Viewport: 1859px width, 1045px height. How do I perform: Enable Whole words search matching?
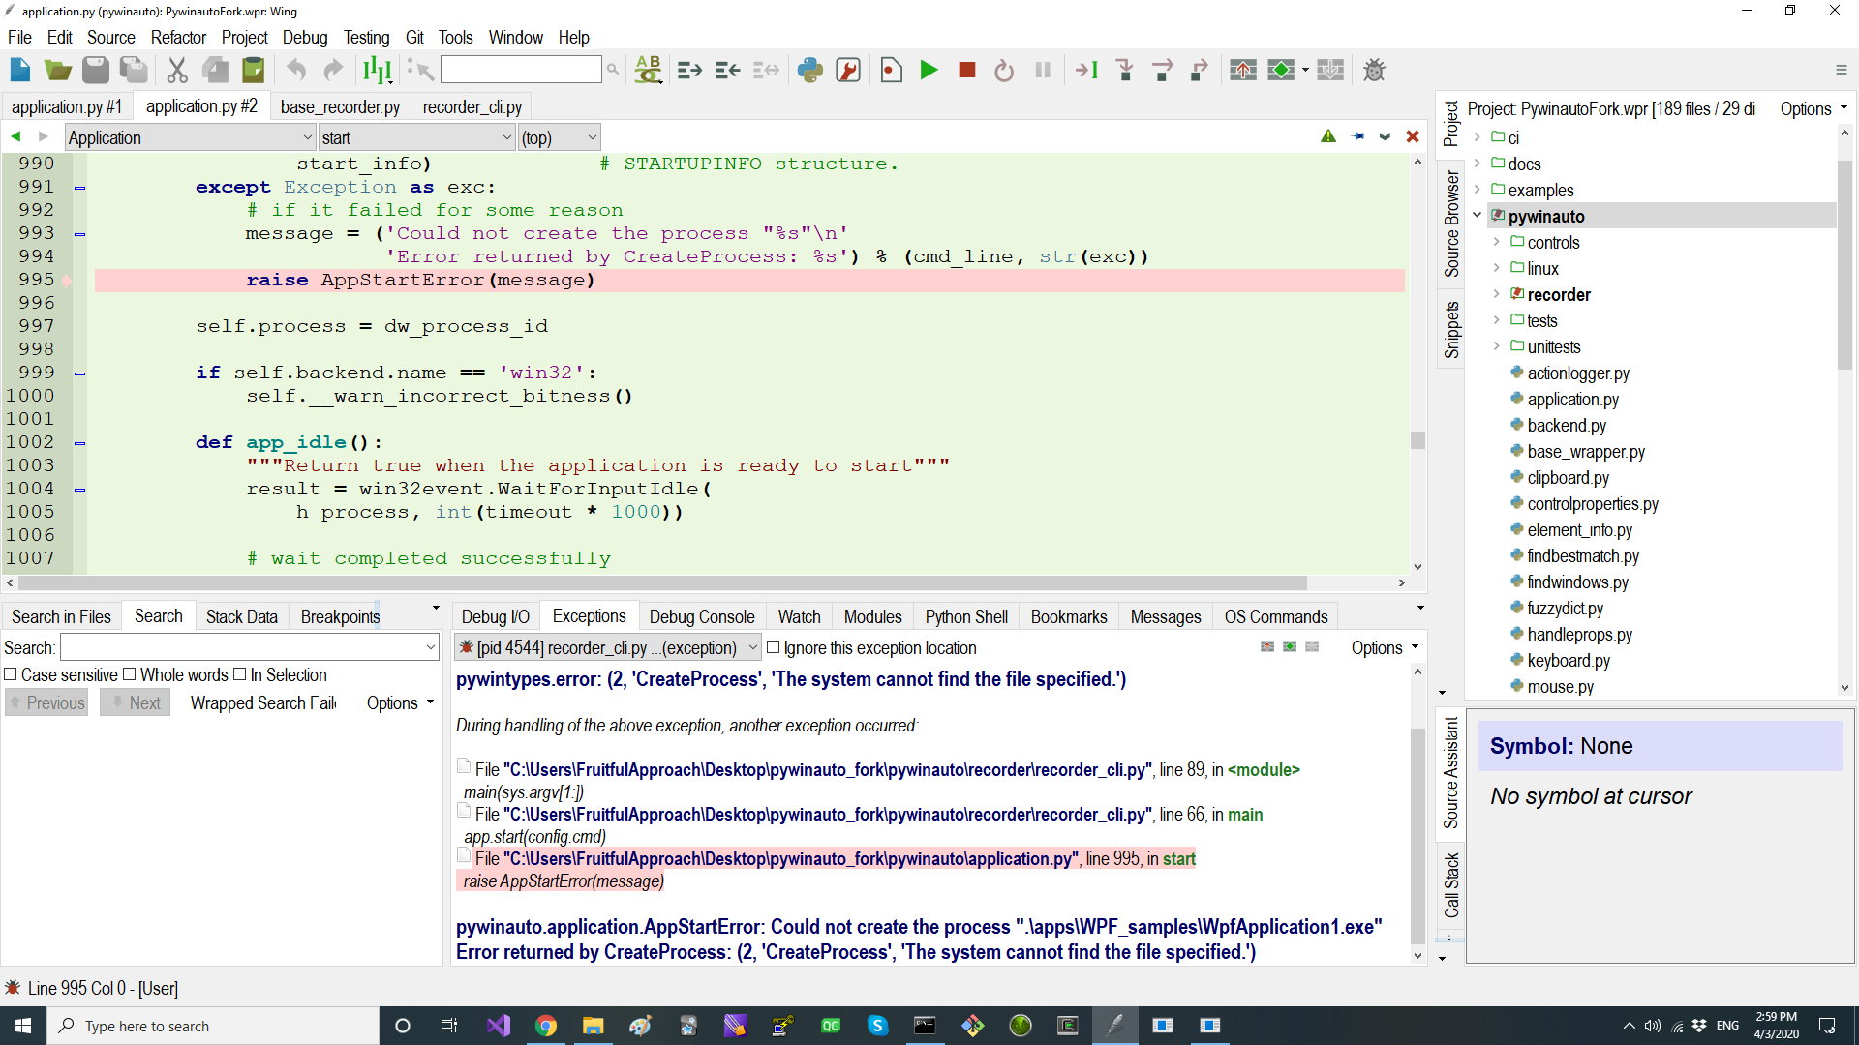(x=130, y=674)
